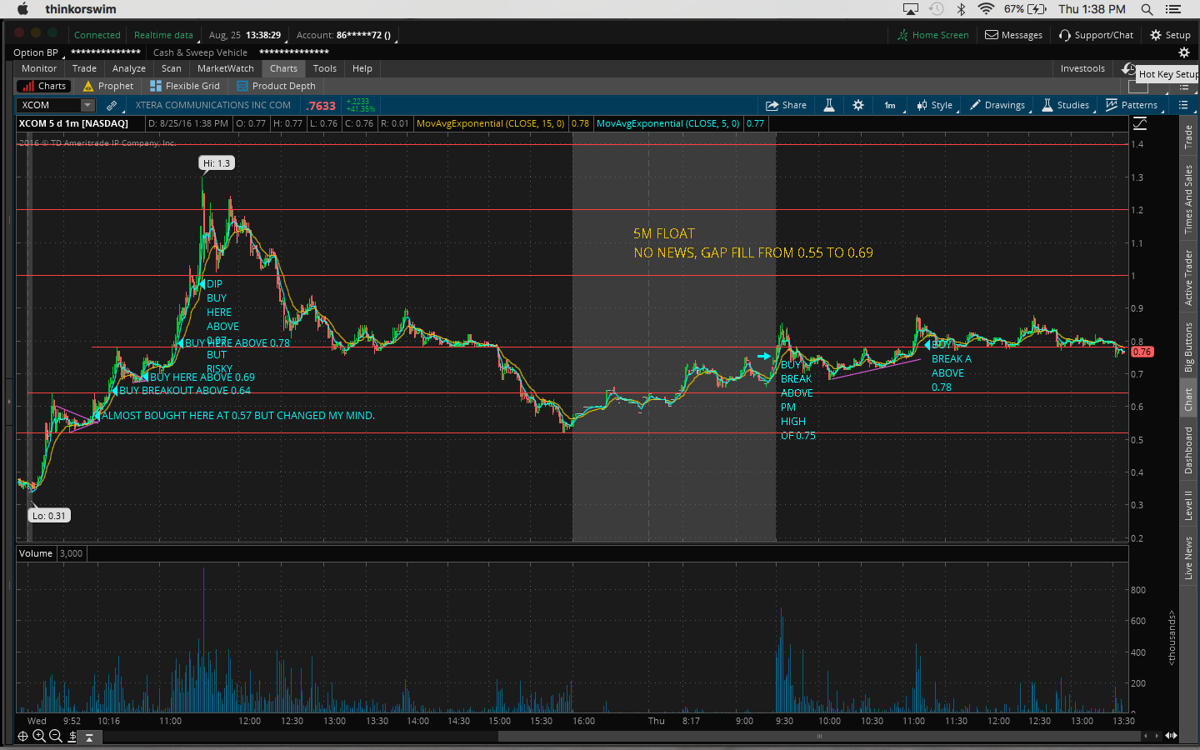1200x750 pixels.
Task: Switch to the MarketWatch tab
Action: coord(226,68)
